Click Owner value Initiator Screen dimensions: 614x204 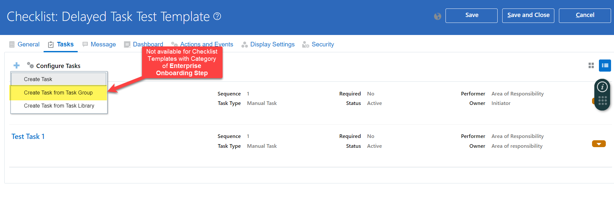click(501, 103)
